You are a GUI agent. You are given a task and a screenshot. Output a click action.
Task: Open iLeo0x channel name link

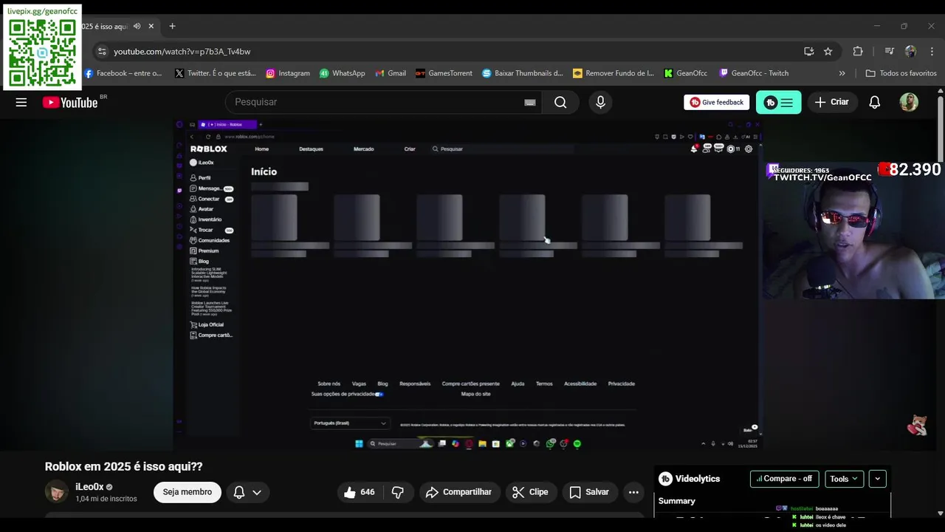[x=89, y=487]
